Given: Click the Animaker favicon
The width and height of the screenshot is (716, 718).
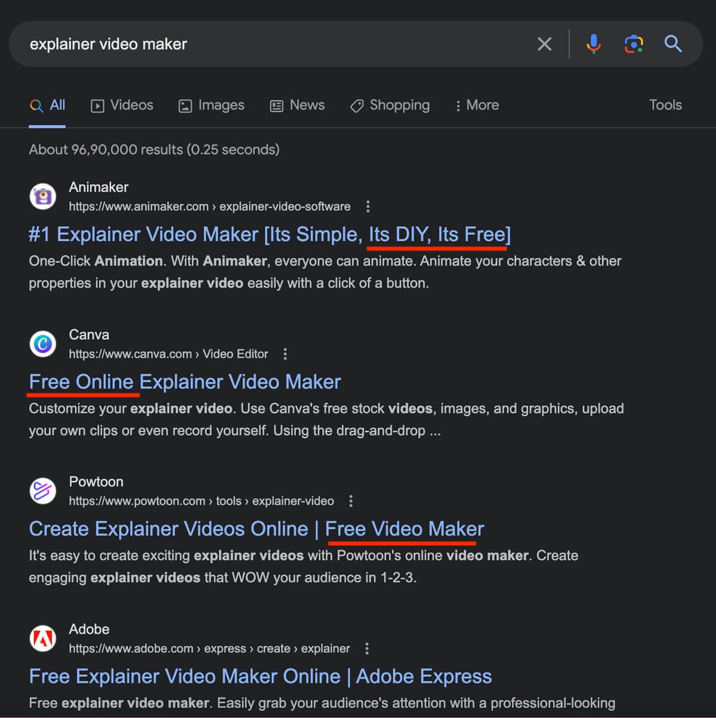Looking at the screenshot, I should 43,196.
